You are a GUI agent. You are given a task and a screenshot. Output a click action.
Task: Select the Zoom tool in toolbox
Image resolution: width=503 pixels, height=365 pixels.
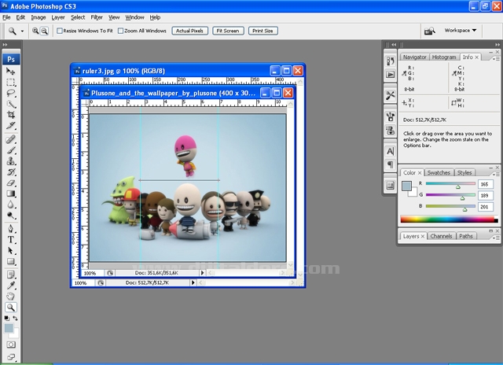pos(10,308)
